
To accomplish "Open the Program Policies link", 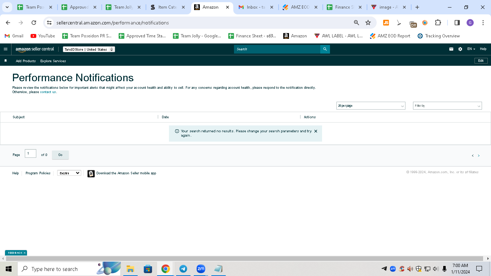I will point(38,173).
